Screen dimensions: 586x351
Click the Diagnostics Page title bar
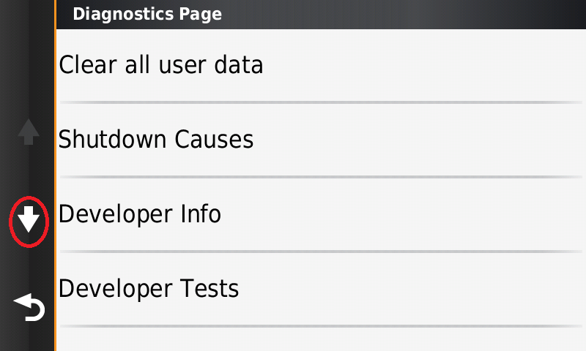(x=321, y=14)
